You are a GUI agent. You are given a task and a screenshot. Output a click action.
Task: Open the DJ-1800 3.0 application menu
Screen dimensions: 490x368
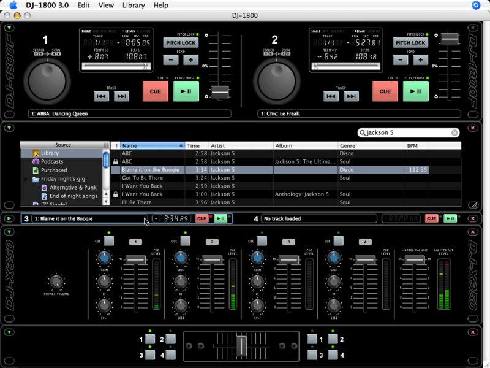[x=47, y=6]
